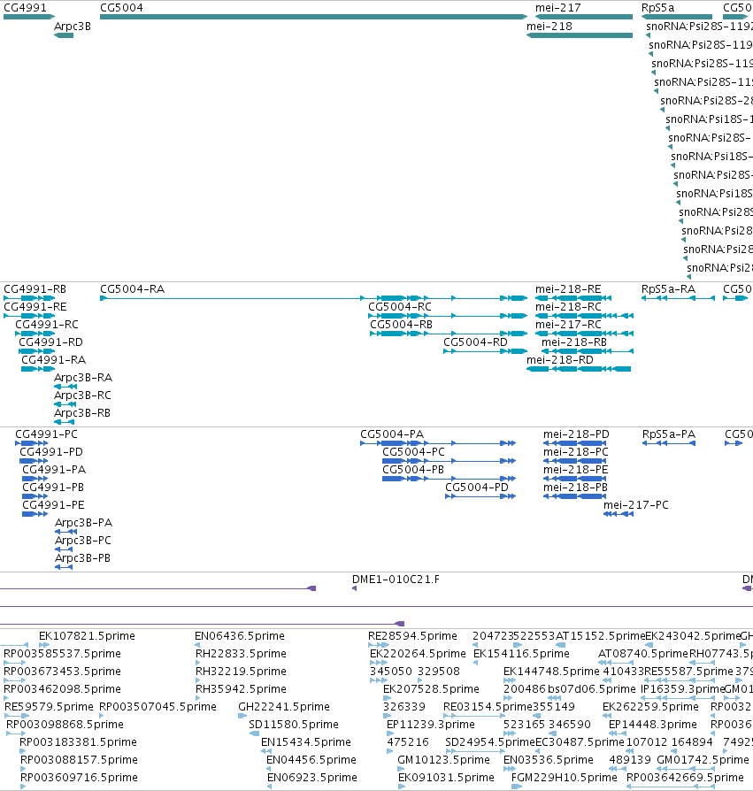Select EST RE28594.5prime
Screen dimensions: 753x791
pos(412,635)
